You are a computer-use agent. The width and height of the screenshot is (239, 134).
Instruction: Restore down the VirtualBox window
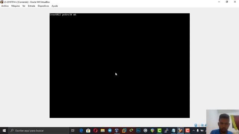[x=227, y=2]
